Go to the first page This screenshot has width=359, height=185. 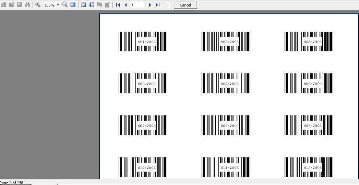coord(118,5)
